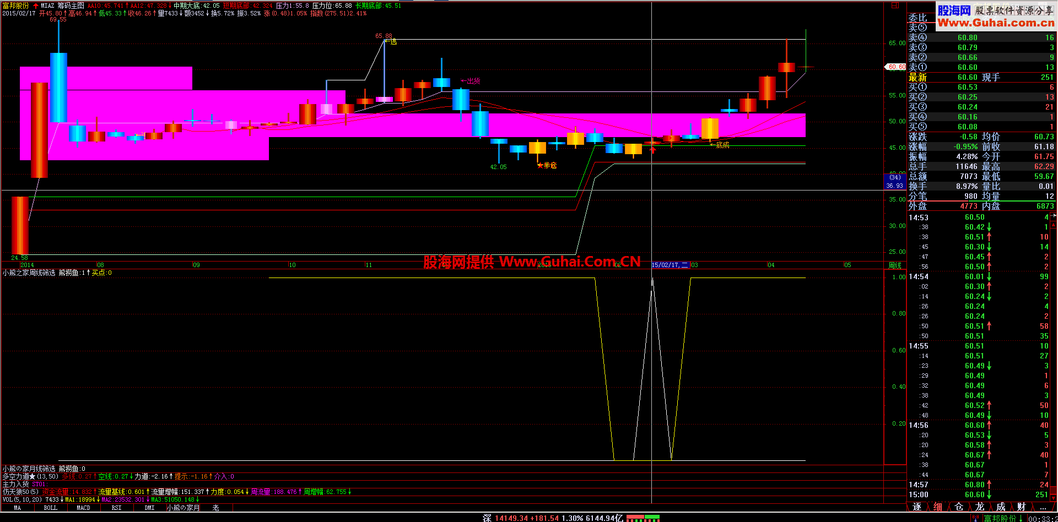Open the 财 finance tab in trade panel
The width and height of the screenshot is (1058, 522).
tap(1021, 507)
